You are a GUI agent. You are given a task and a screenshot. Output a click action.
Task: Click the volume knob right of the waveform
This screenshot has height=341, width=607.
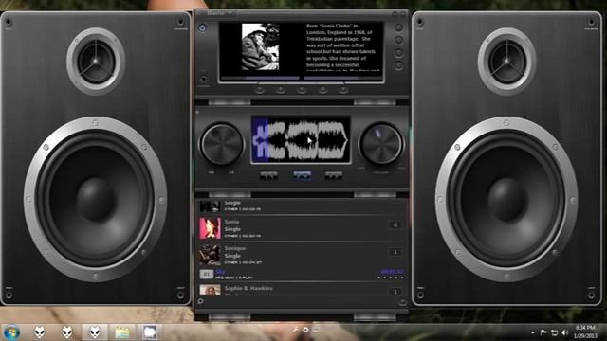click(x=381, y=144)
